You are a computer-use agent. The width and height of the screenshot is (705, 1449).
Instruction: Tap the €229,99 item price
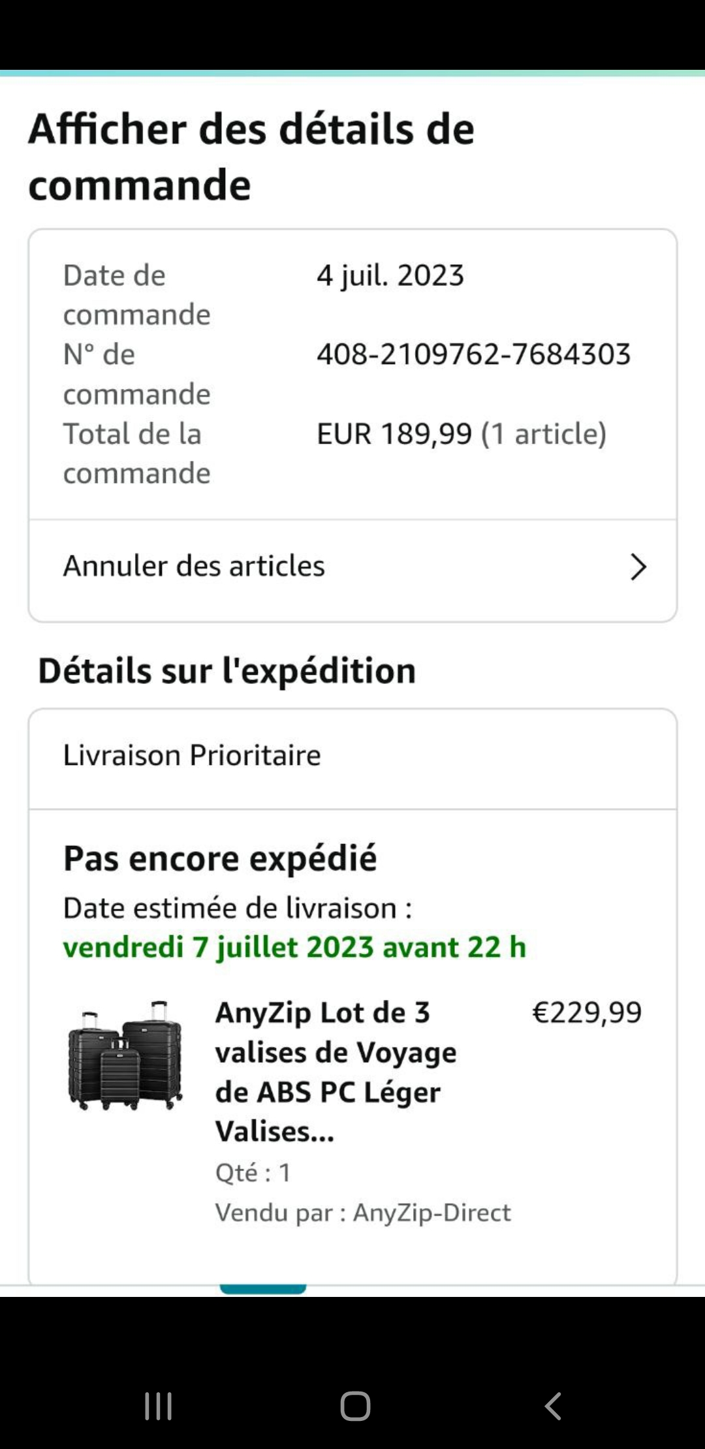(587, 1012)
